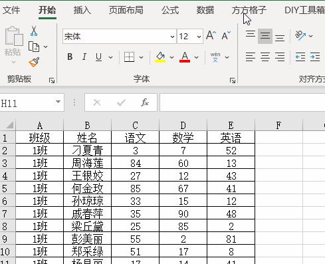325x264 pixels.
Task: Click the confirm checkmark in formula bar
Action: point(121,102)
